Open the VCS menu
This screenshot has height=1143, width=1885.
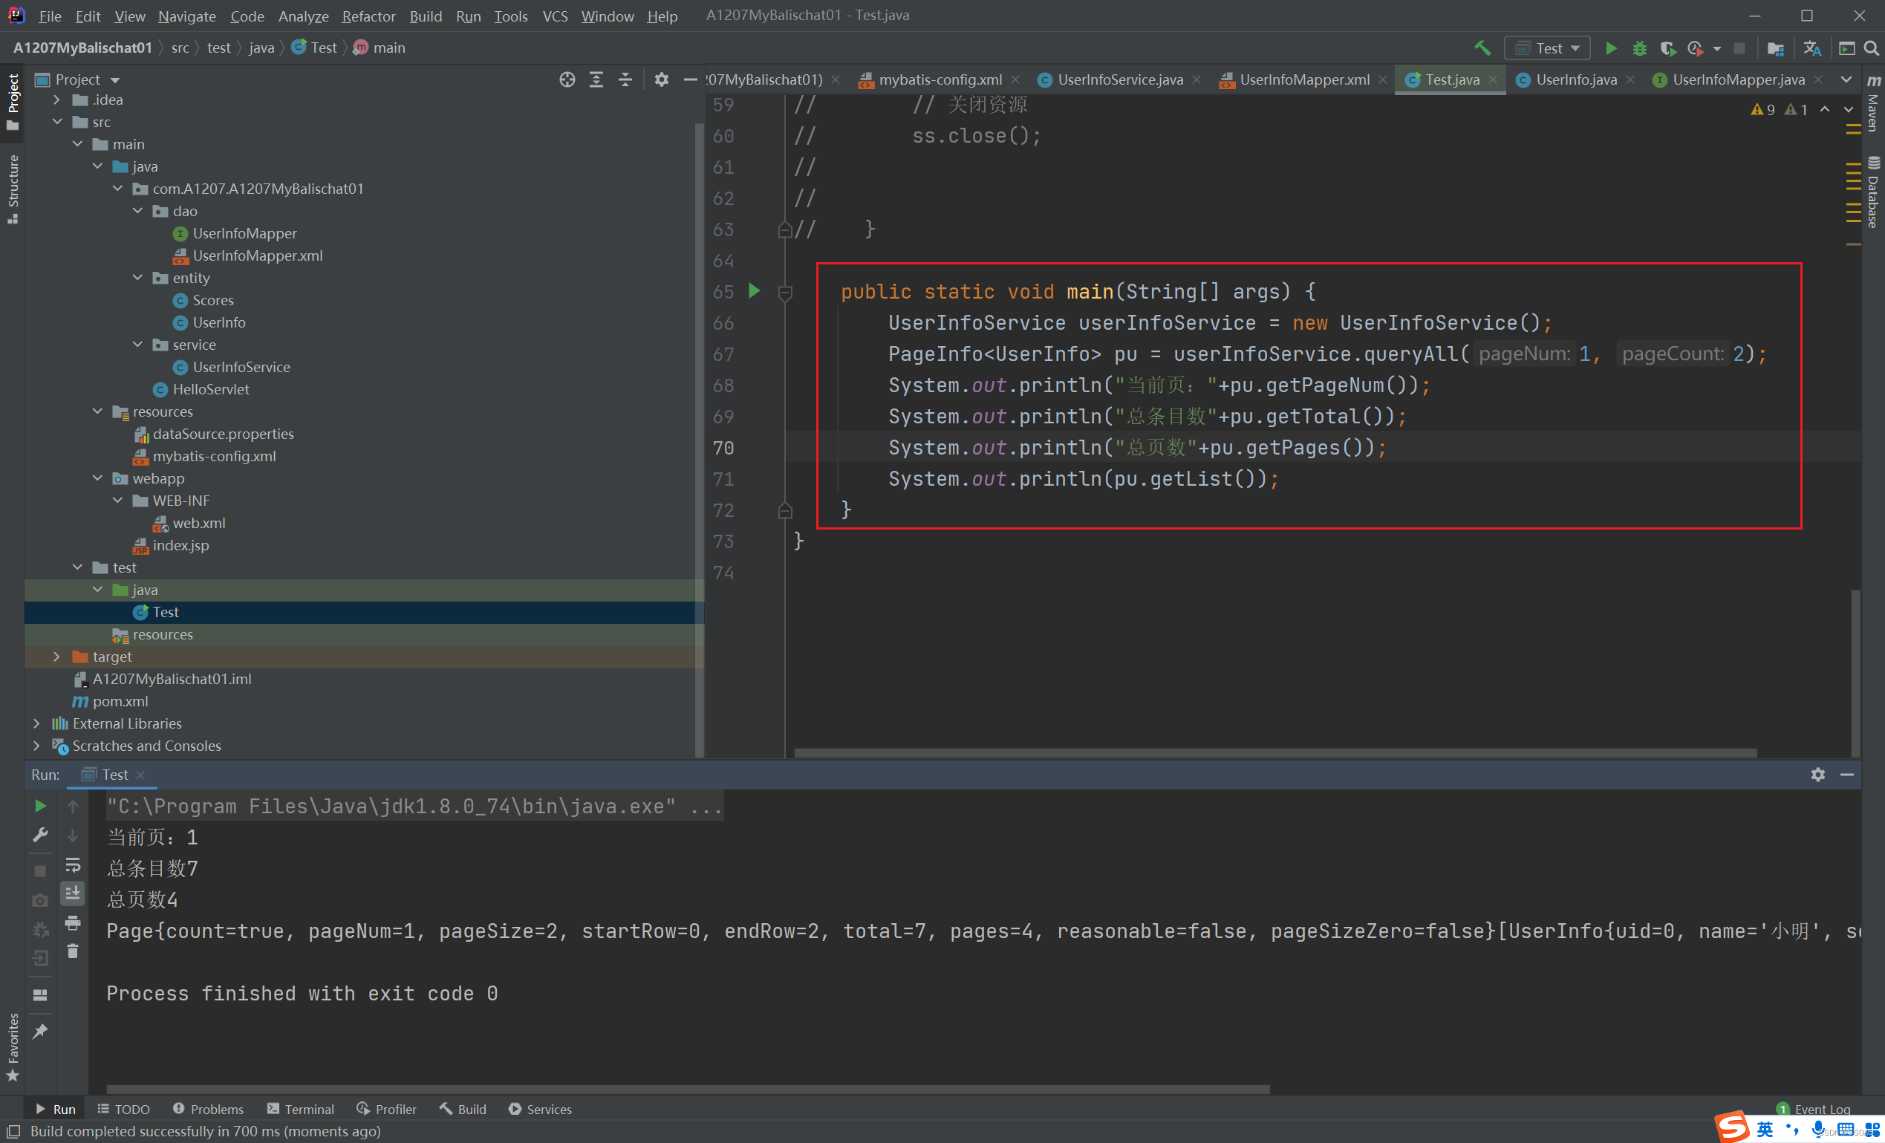[x=555, y=16]
